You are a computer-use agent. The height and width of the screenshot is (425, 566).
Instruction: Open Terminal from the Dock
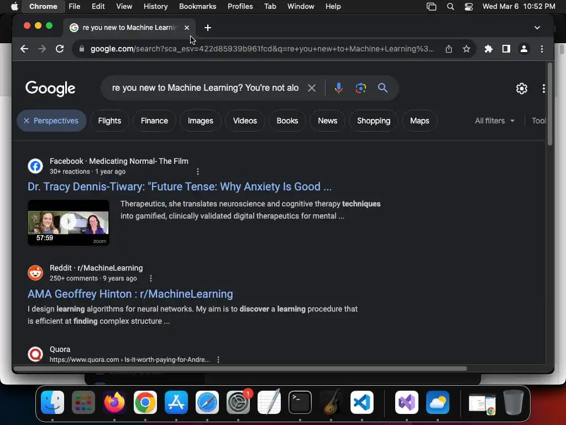[300, 402]
